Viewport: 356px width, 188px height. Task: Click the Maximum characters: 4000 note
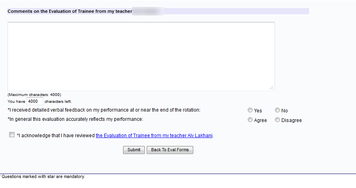point(34,95)
